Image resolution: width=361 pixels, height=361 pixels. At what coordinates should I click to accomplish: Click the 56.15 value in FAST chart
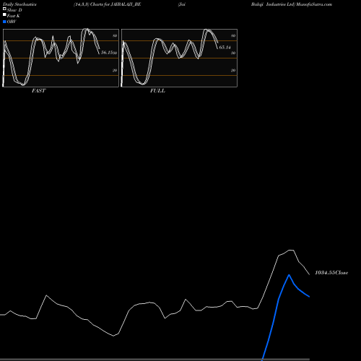pos(107,53)
